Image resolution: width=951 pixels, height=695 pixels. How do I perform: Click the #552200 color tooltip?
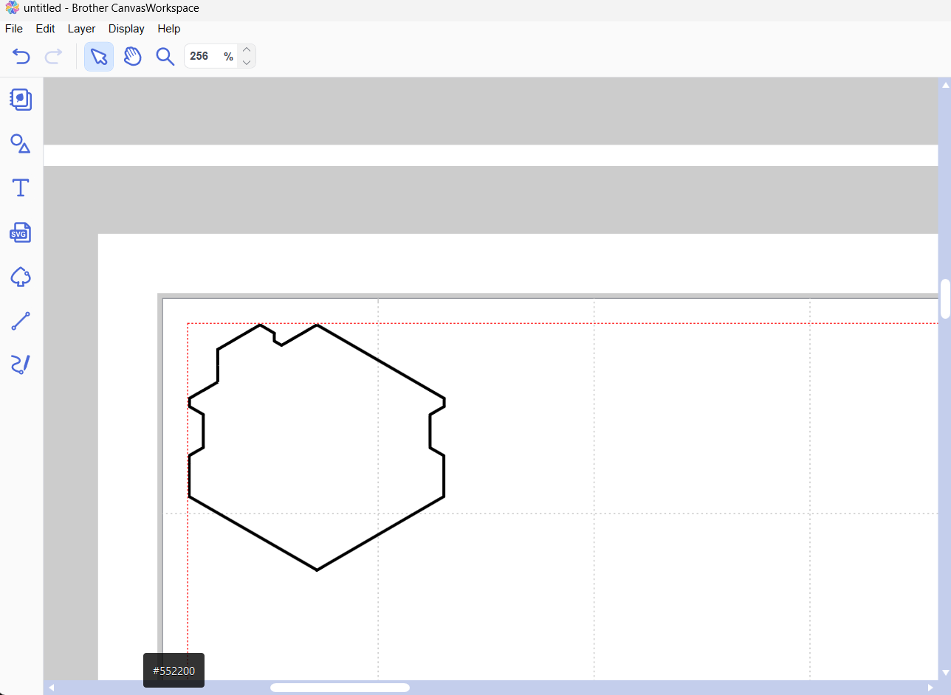pos(174,671)
